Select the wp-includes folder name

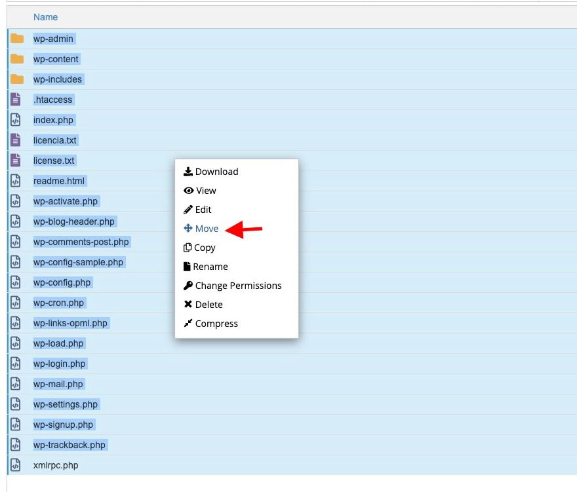[58, 79]
